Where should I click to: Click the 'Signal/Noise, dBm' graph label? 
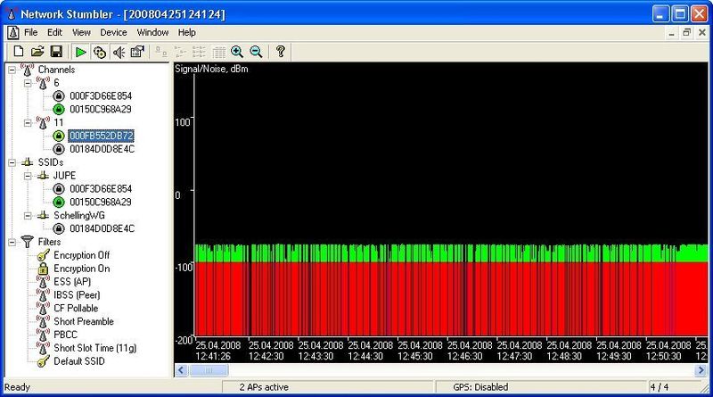pyautogui.click(x=211, y=69)
